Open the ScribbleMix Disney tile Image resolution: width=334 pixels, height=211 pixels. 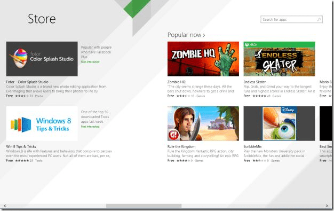pos(279,123)
